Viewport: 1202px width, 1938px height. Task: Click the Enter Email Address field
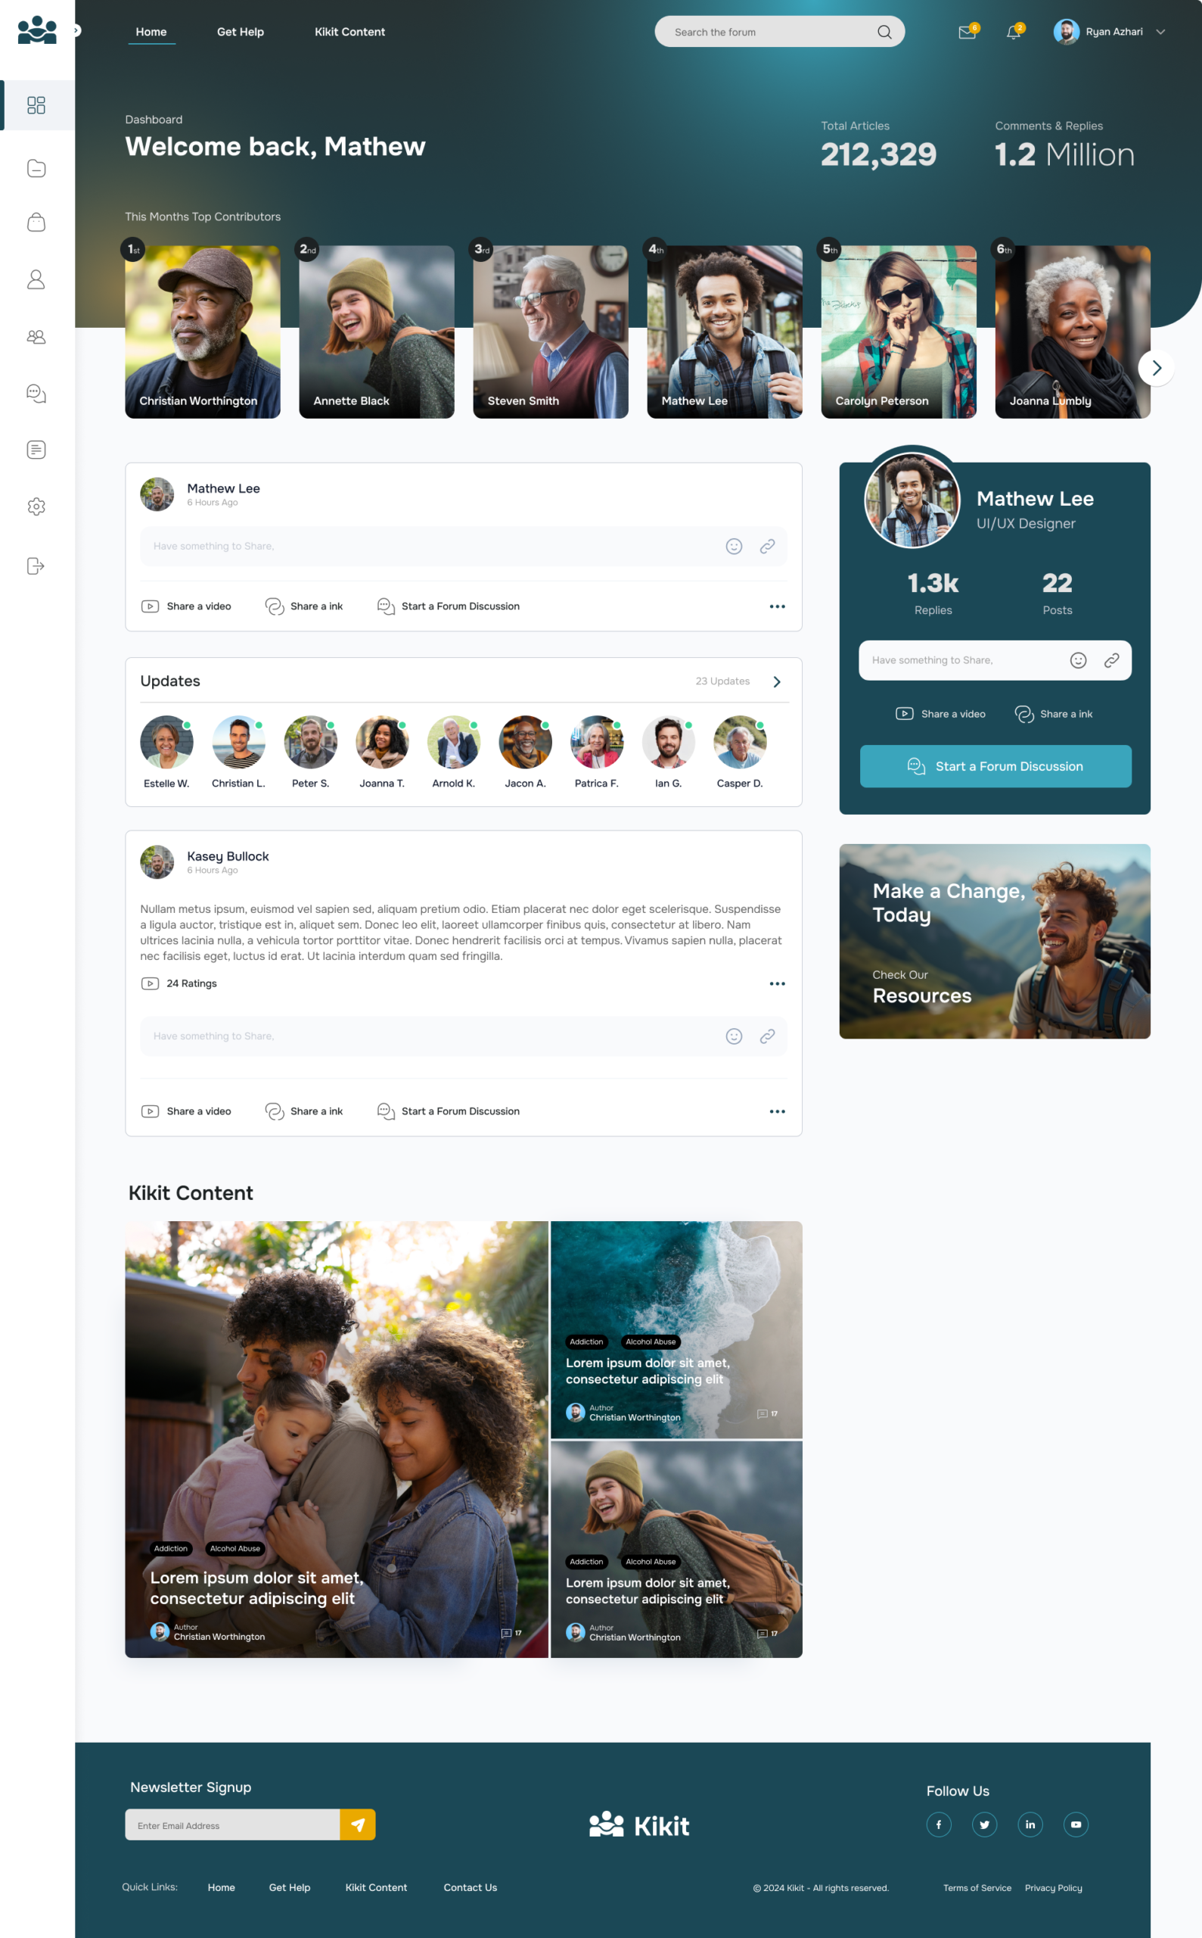pos(232,1825)
